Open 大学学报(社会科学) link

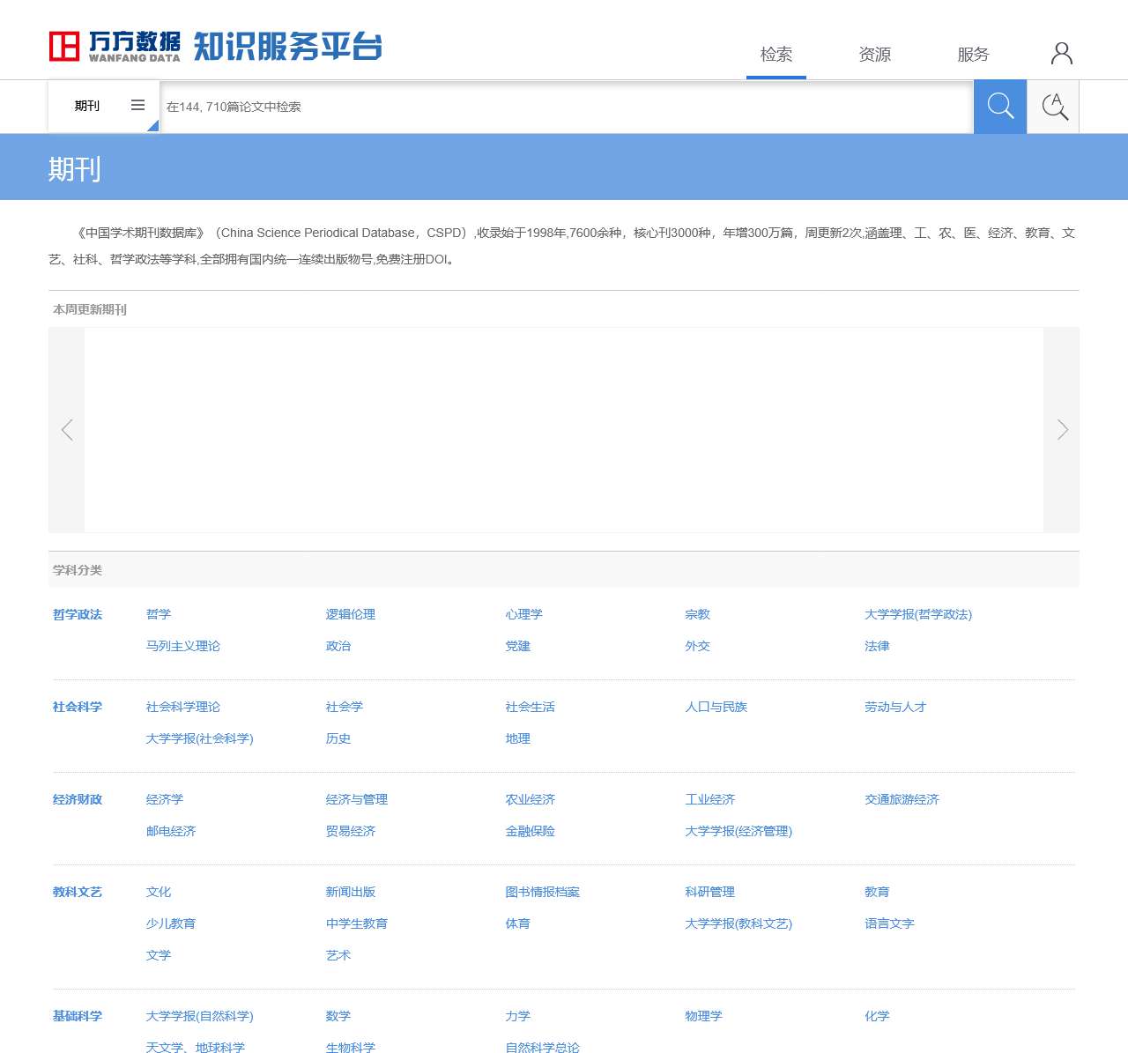(200, 739)
